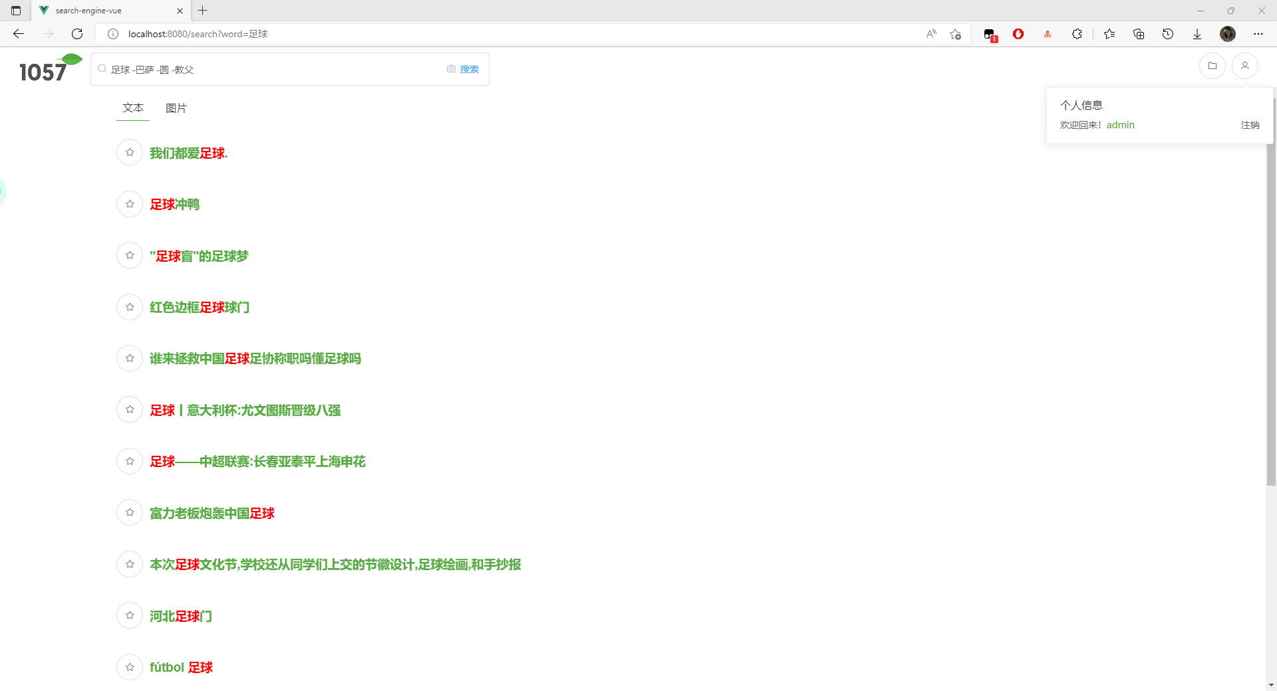Close the search-engine-vue tab
The width and height of the screenshot is (1277, 691).
[x=180, y=11]
